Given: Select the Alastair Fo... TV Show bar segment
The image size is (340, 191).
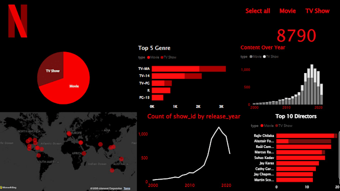Looking at the screenshot, I should (x=309, y=141).
